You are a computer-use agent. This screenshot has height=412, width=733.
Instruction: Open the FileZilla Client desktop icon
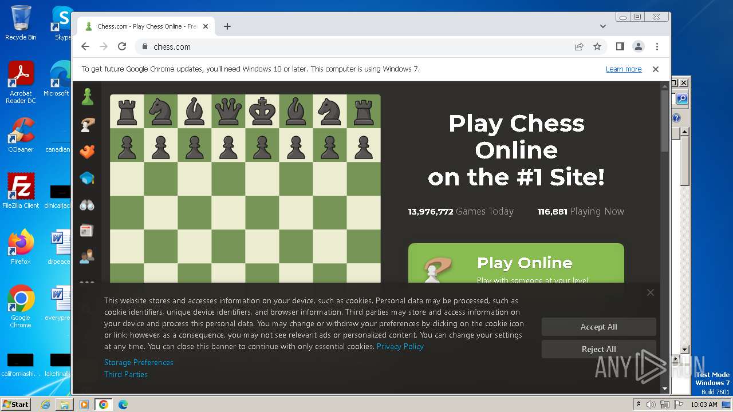tap(21, 191)
